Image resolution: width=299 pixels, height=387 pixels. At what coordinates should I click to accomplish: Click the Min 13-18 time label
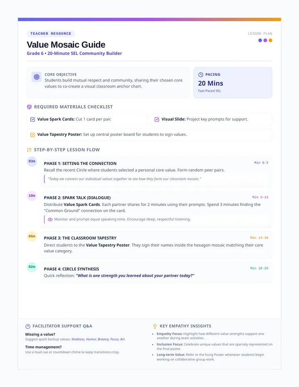[x=259, y=238]
